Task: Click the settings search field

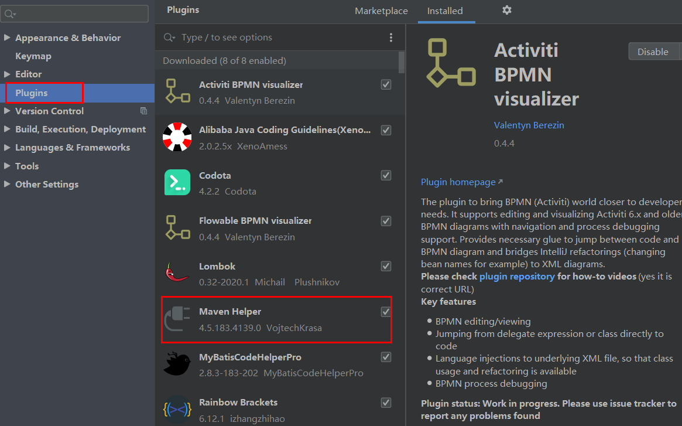Action: [75, 14]
